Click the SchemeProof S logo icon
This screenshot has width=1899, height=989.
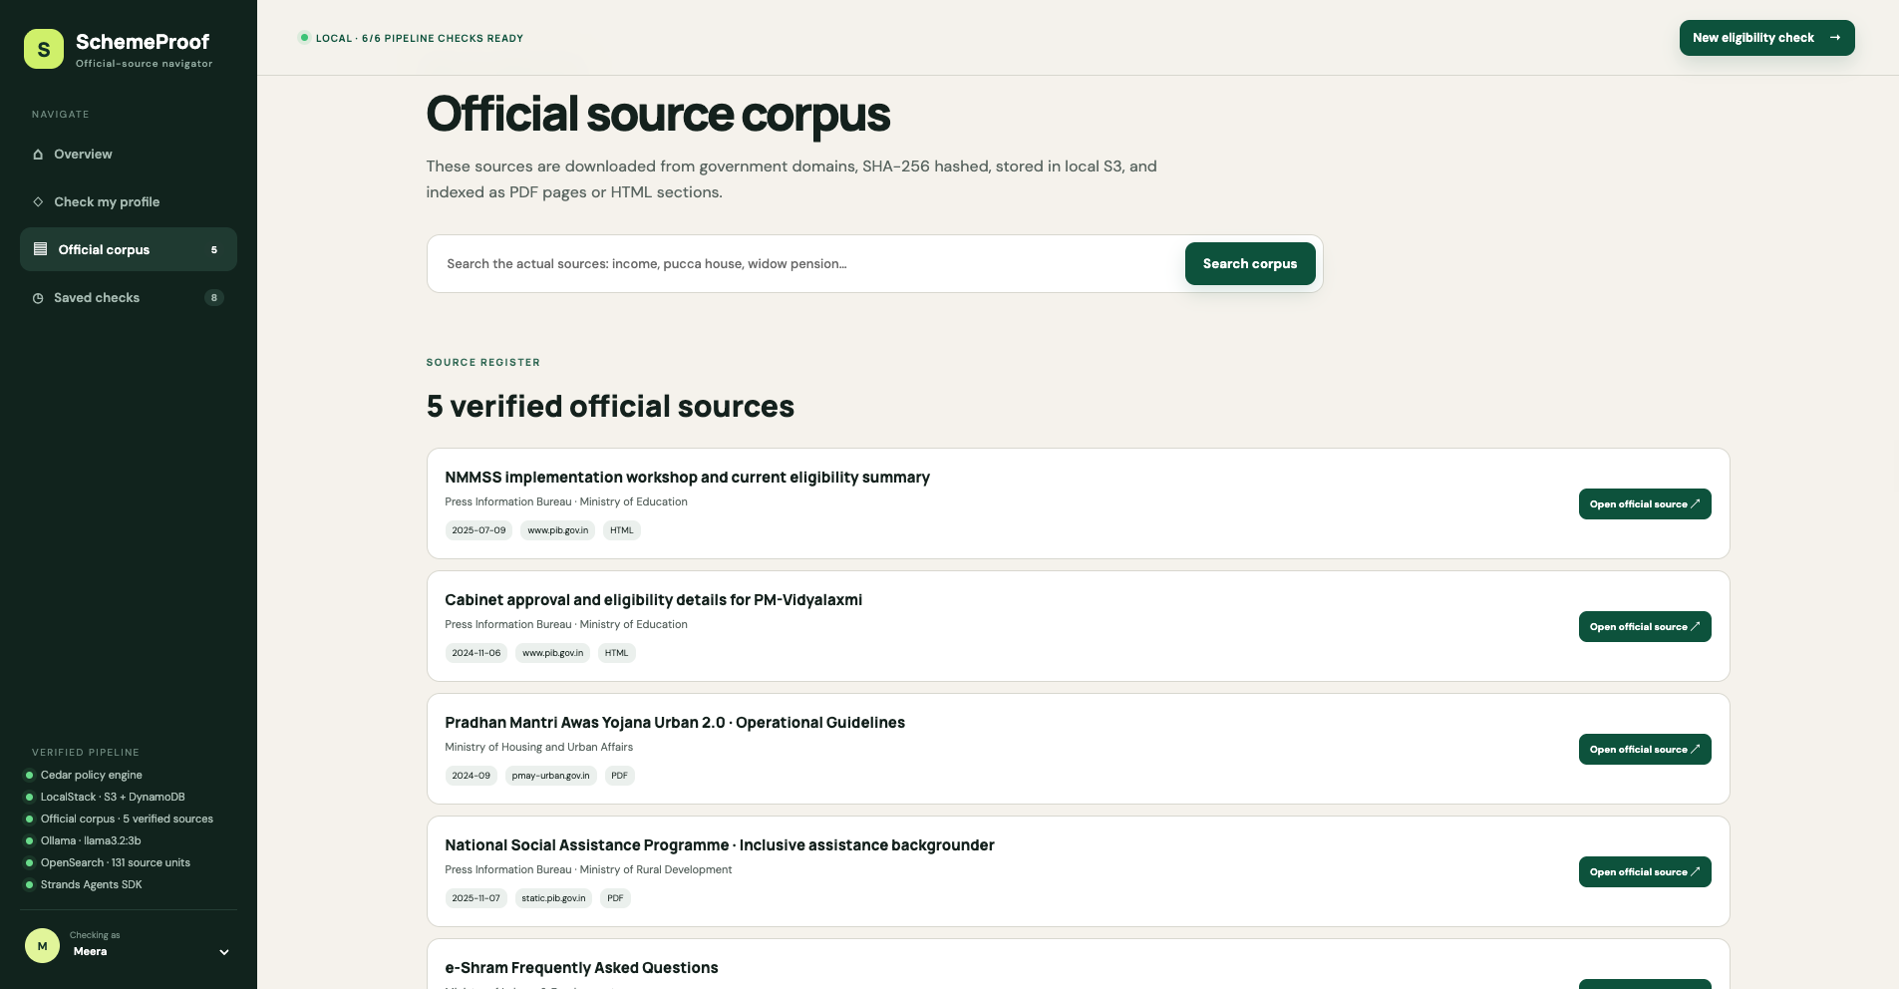click(44, 49)
